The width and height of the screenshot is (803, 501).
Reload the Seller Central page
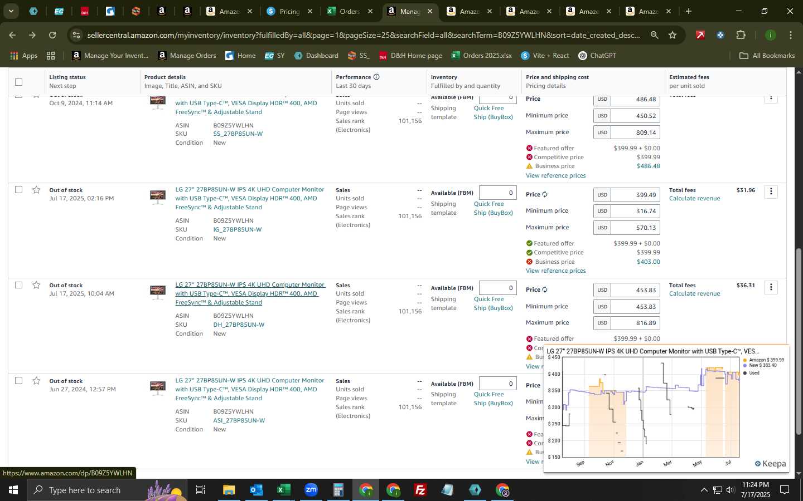[x=52, y=35]
